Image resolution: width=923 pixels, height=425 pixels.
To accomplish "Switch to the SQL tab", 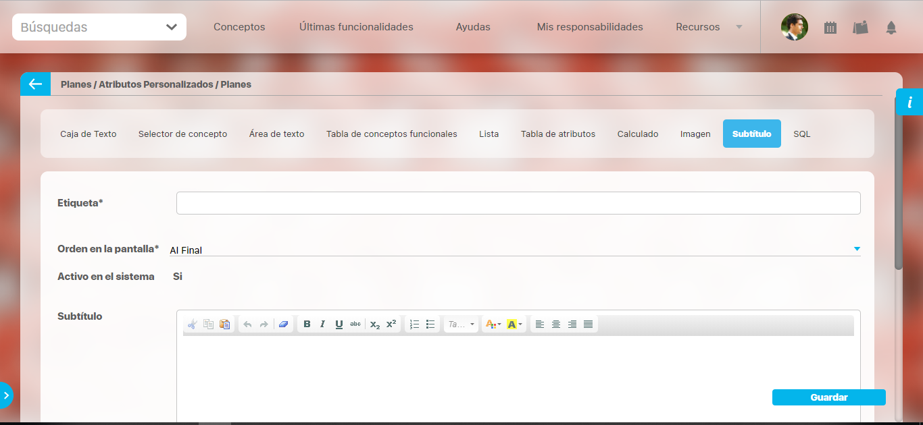I will [802, 134].
